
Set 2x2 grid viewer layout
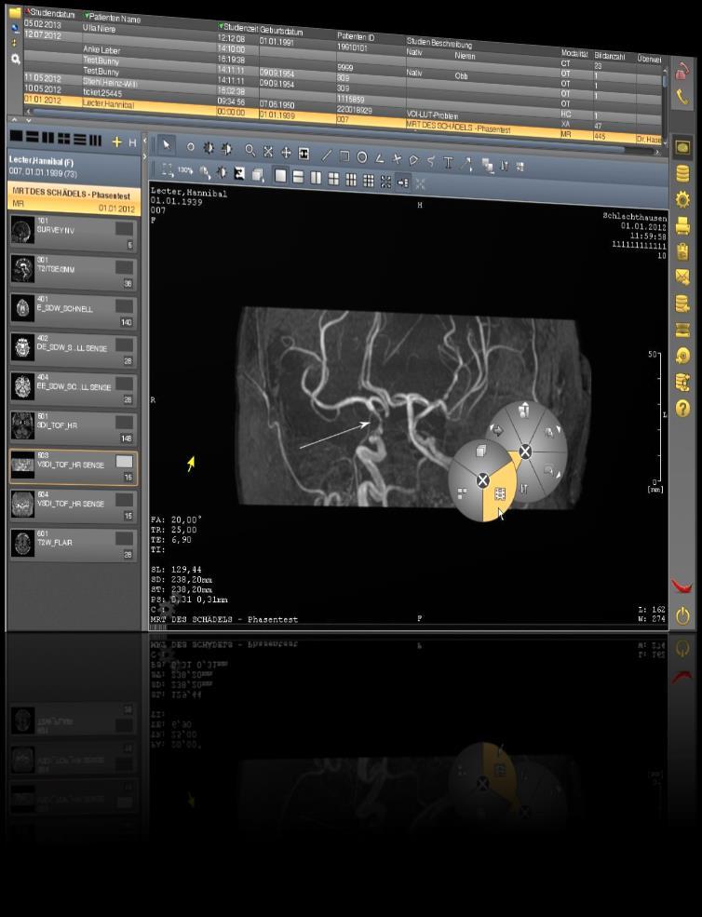pyautogui.click(x=333, y=179)
